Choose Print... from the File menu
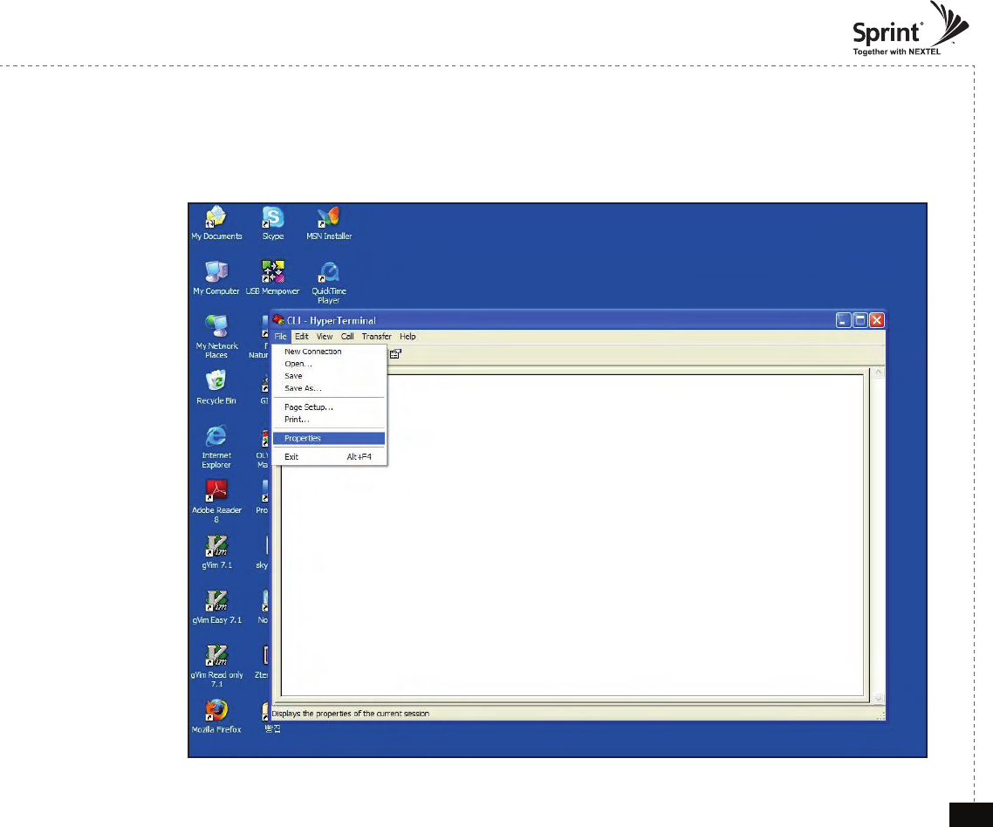The height and width of the screenshot is (827, 993). pos(329,420)
